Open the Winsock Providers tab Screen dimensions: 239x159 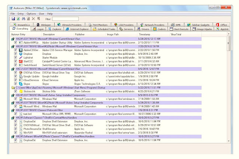point(69,25)
